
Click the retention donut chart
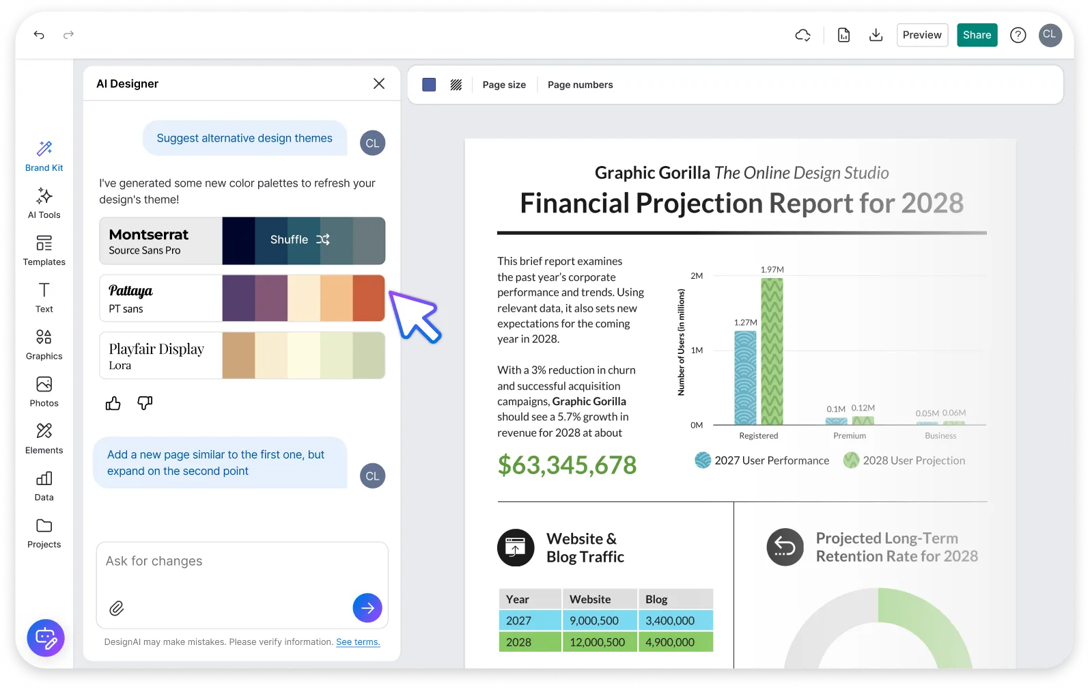878,629
